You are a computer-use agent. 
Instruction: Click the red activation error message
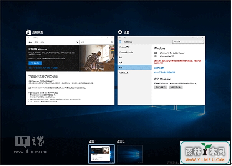(x=177, y=62)
